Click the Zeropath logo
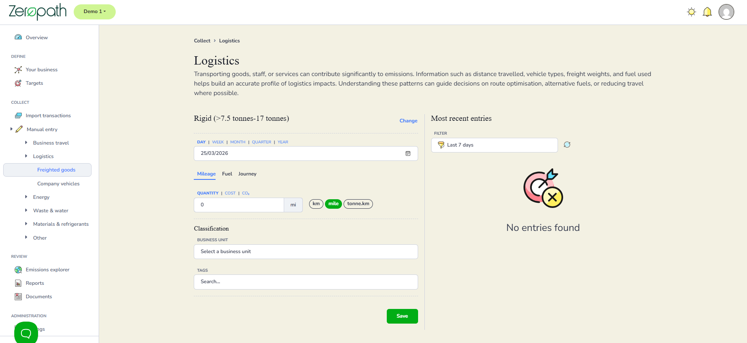This screenshot has width=747, height=343. click(38, 11)
